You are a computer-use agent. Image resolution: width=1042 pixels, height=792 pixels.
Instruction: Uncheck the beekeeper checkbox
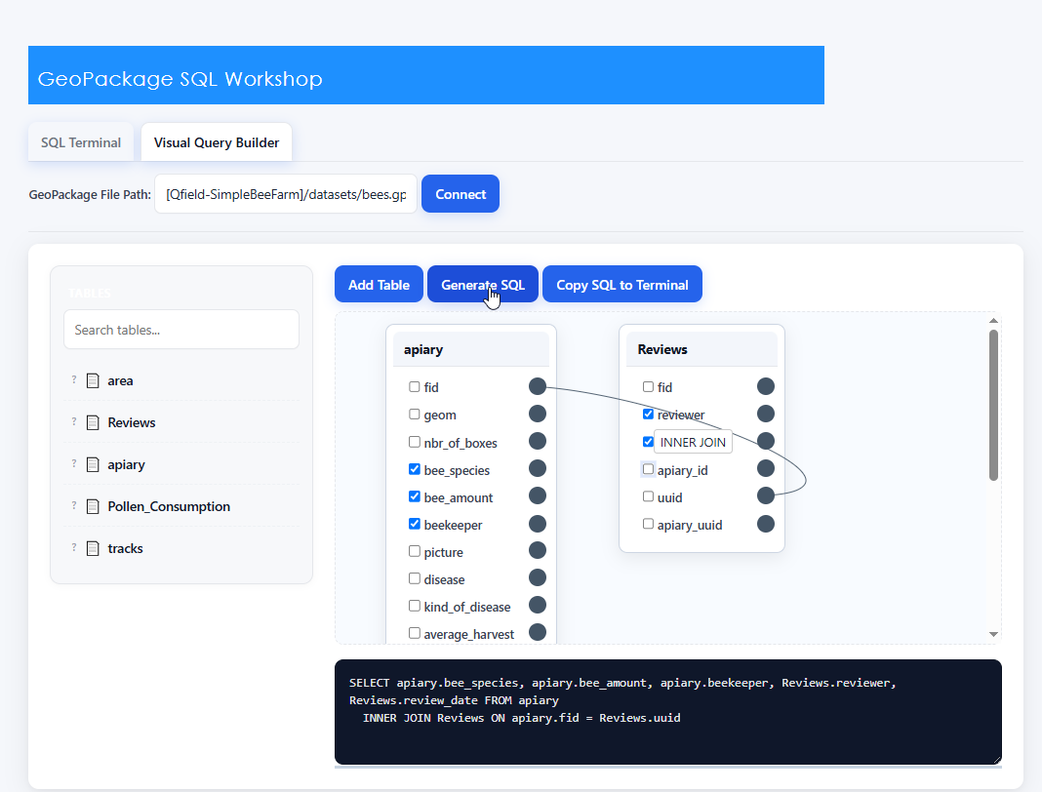[415, 524]
